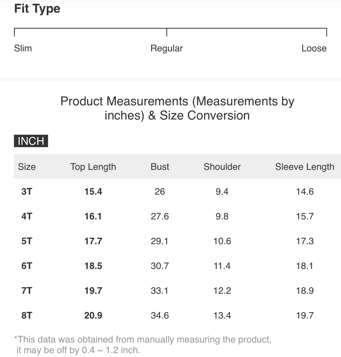Click the 7T size row label
Image resolution: width=341 pixels, height=357 pixels.
[x=27, y=291]
